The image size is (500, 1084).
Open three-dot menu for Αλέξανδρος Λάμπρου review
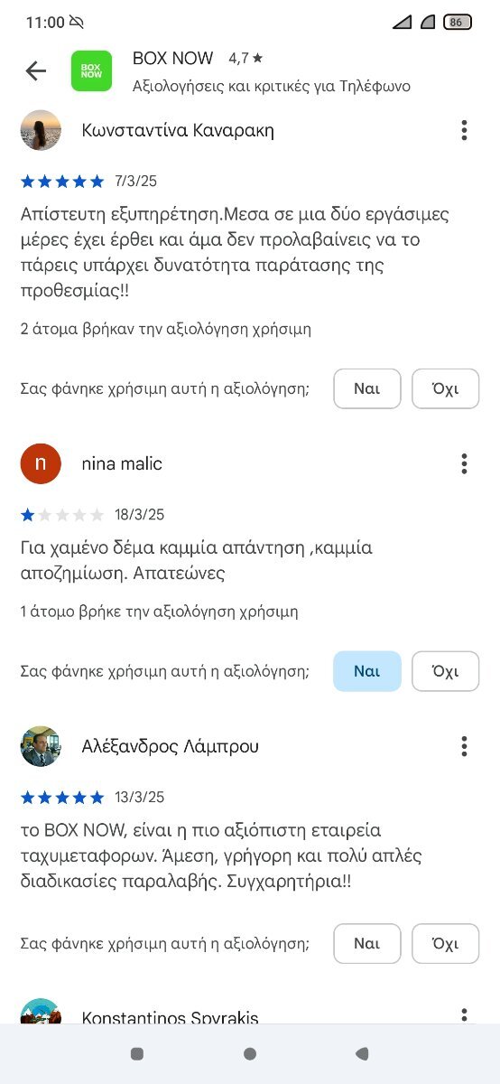pyautogui.click(x=464, y=746)
